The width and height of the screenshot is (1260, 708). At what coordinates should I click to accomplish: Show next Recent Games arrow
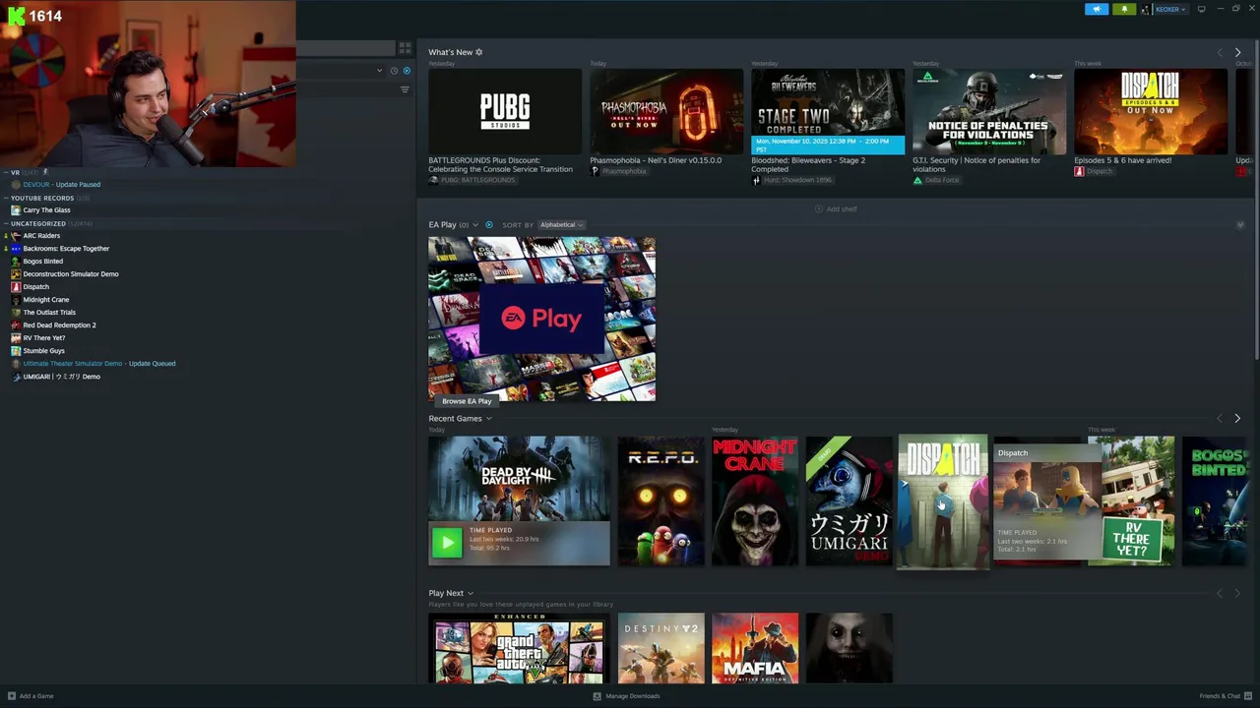click(x=1237, y=419)
